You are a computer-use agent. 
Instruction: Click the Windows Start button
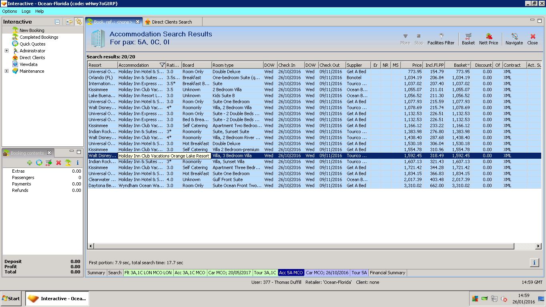11,299
